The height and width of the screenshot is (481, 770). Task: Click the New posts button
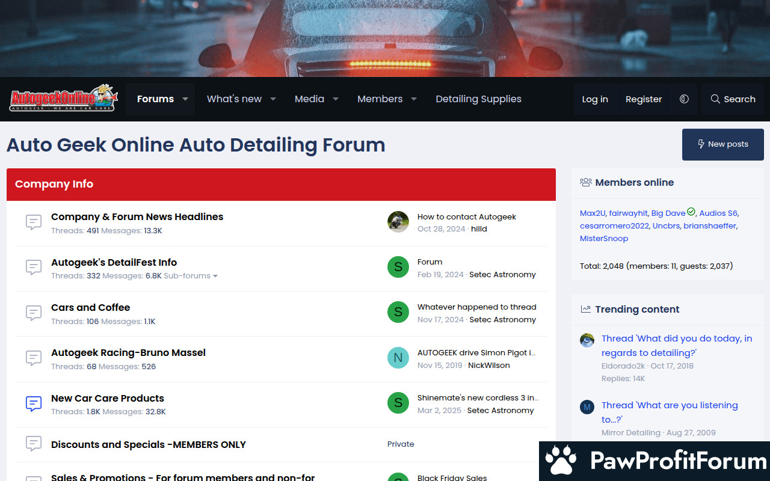pos(723,144)
